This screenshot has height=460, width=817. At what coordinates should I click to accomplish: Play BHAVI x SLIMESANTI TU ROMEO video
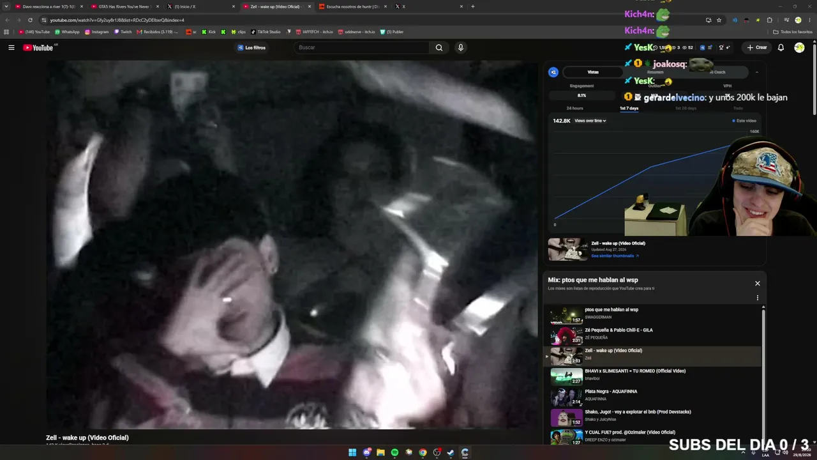654,376
